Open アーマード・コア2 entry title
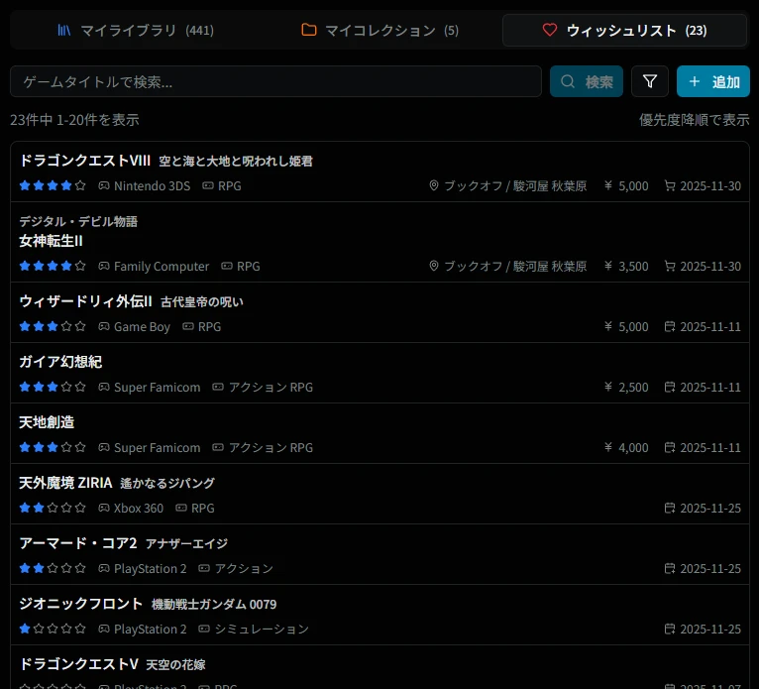 pyautogui.click(x=78, y=543)
